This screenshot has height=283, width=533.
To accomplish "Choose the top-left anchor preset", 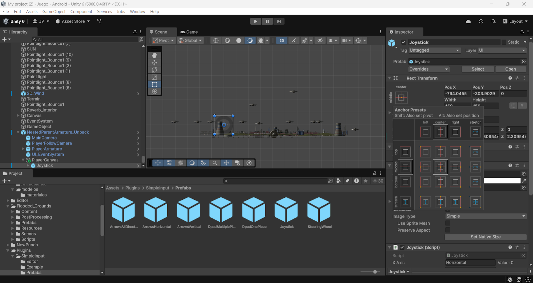I will coord(426,152).
